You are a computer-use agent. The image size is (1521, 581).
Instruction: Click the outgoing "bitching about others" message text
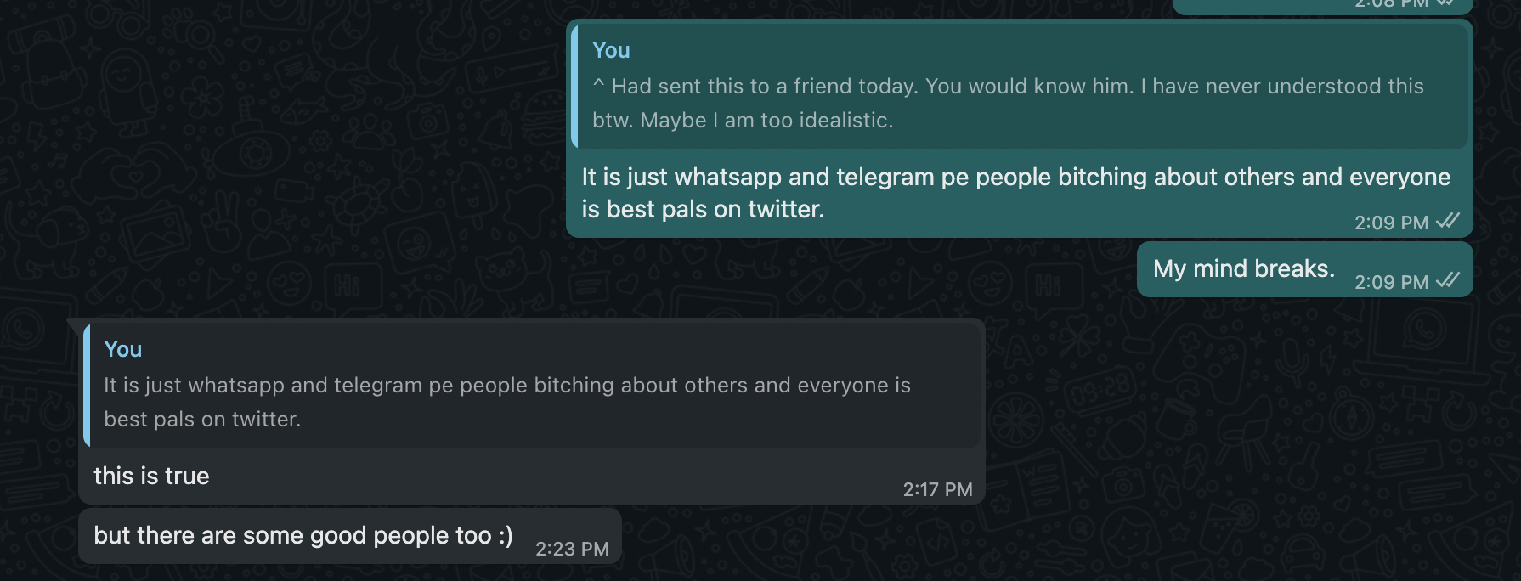(1015, 193)
